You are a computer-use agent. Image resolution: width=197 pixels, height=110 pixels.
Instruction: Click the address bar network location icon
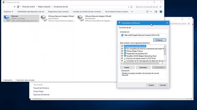pos(18,7)
